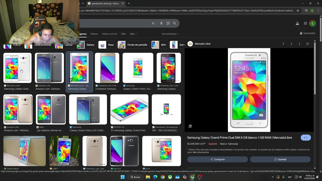Filter results by Galaxy chip
The height and width of the screenshot is (181, 322).
pos(87,45)
